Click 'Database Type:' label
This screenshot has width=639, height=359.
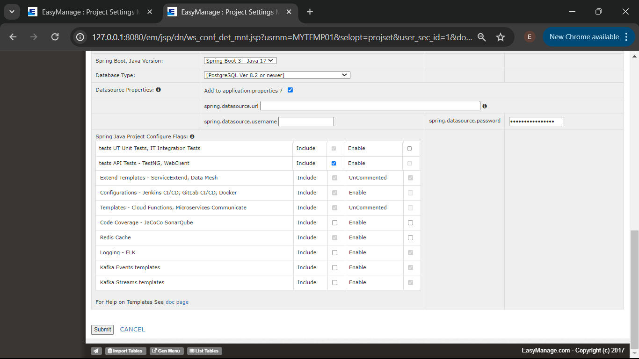point(115,75)
